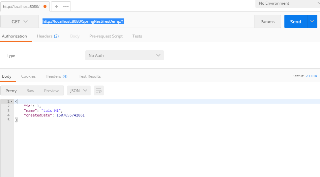Click the Send button
The width and height of the screenshot is (320, 177).
click(296, 21)
